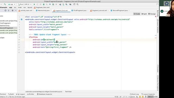Open the AVD Manager icon

click(x=63, y=4)
